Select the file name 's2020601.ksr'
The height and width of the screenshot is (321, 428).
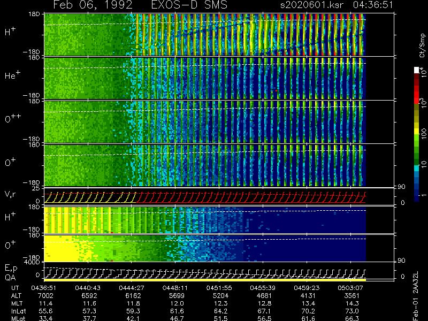point(312,5)
